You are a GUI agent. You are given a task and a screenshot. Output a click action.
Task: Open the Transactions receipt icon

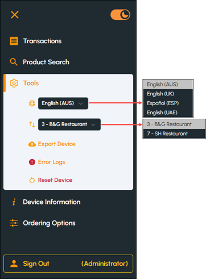point(14,41)
